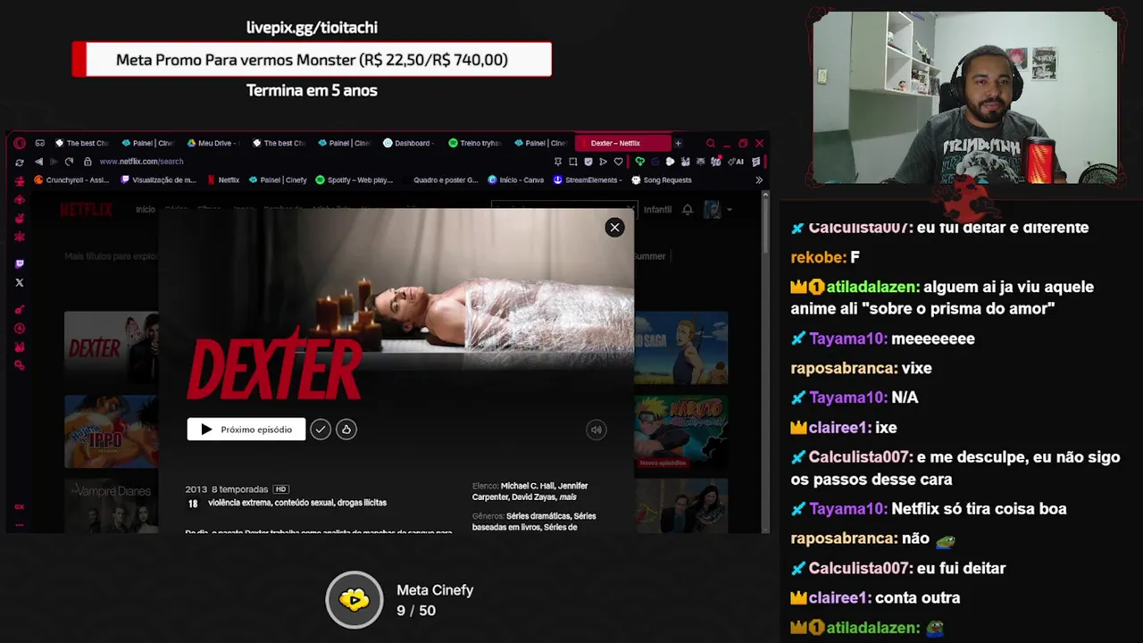Open sidebar three-dots settings

tap(20, 525)
